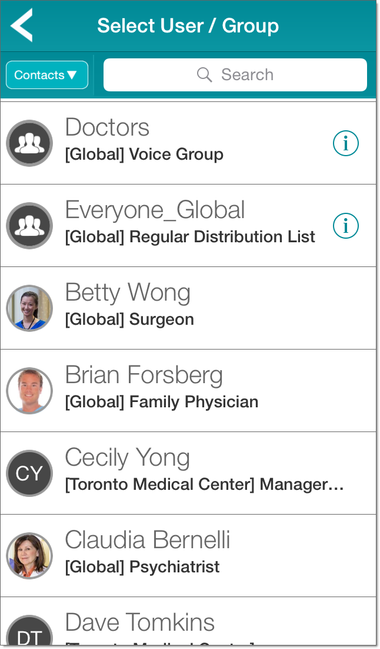Tap the magnifying glass search icon

click(x=204, y=75)
